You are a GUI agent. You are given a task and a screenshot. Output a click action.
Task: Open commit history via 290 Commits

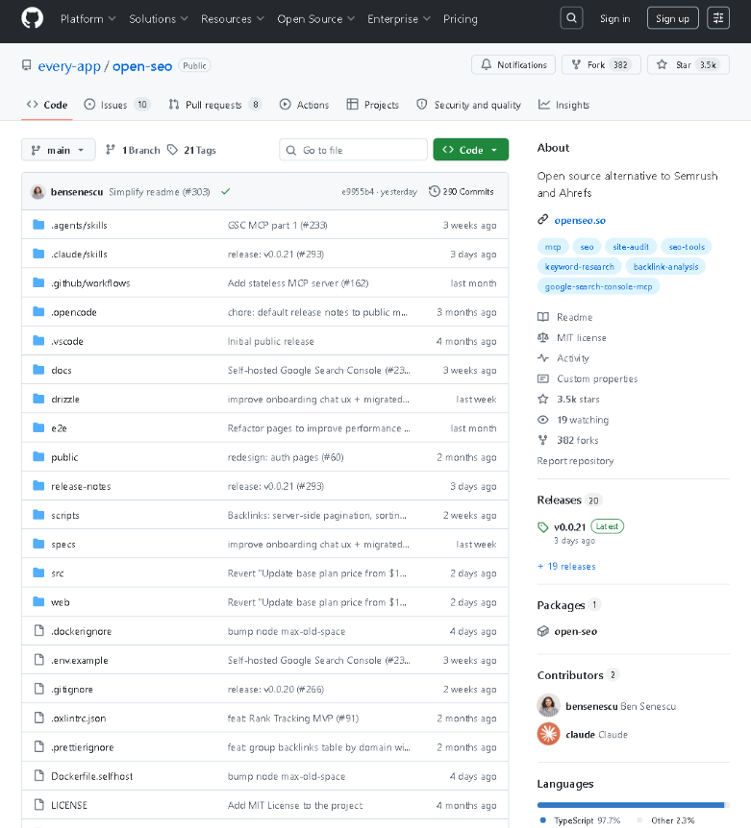[x=461, y=192]
